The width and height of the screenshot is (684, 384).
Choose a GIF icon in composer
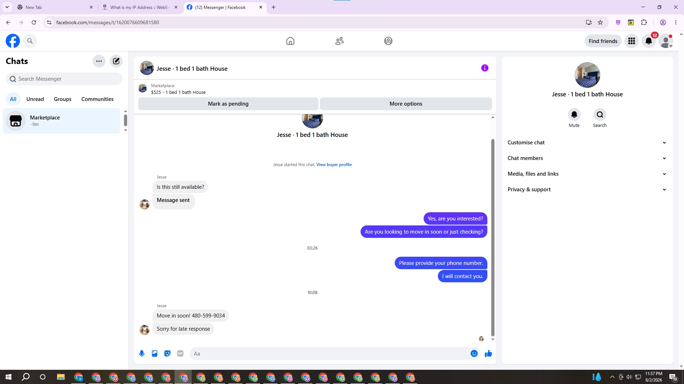click(x=180, y=353)
